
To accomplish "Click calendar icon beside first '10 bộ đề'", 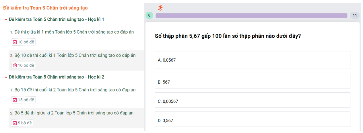I will click(15, 42).
